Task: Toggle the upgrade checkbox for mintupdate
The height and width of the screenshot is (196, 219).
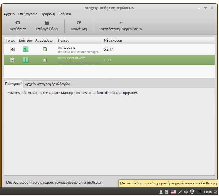Action: tap(45, 49)
